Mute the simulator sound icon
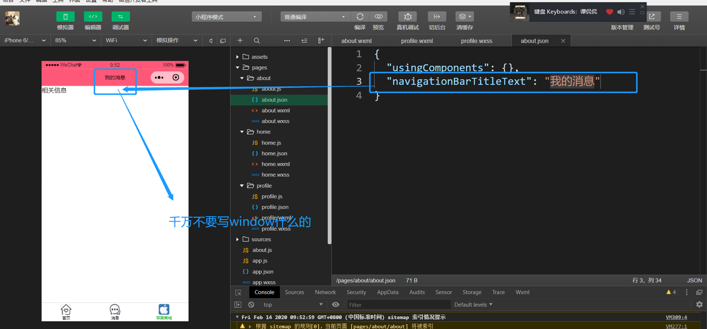707x329 pixels. click(211, 41)
